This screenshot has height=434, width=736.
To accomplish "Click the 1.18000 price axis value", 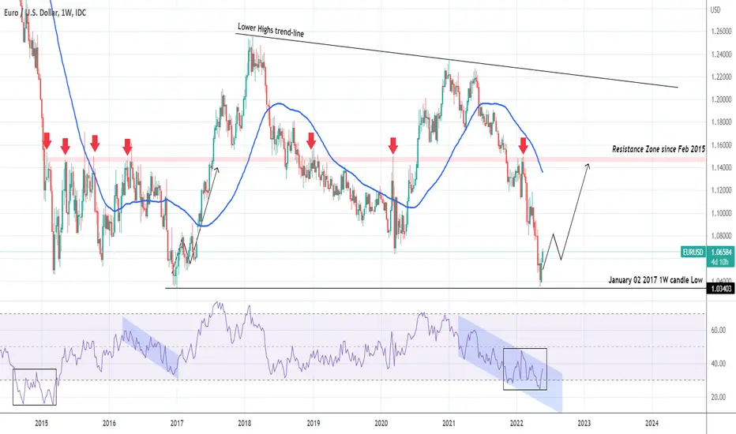I will (721, 122).
